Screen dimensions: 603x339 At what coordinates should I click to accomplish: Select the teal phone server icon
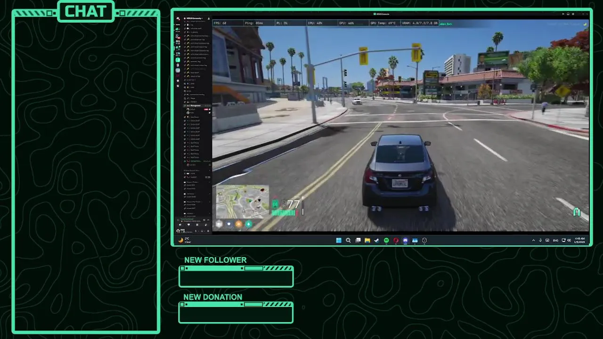point(178,60)
